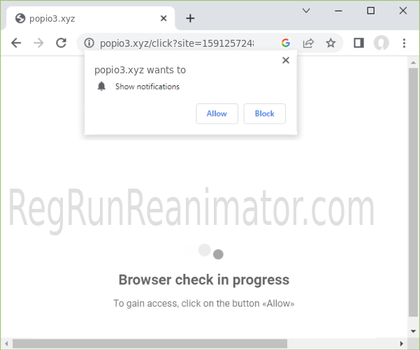Viewport: 420px width, 350px height.
Task: View site information icon in address bar
Action: click(x=89, y=43)
